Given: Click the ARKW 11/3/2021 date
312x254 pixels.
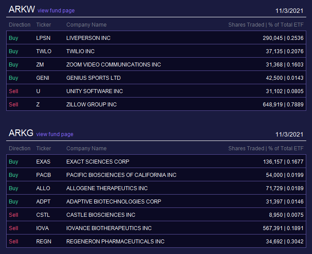Looking at the screenshot, I should tap(289, 11).
